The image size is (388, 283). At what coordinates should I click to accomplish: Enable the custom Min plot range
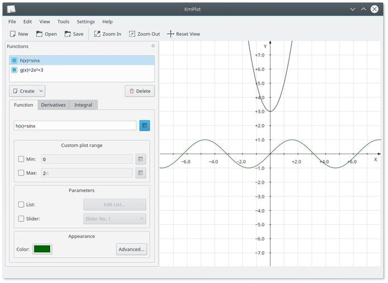click(x=21, y=159)
